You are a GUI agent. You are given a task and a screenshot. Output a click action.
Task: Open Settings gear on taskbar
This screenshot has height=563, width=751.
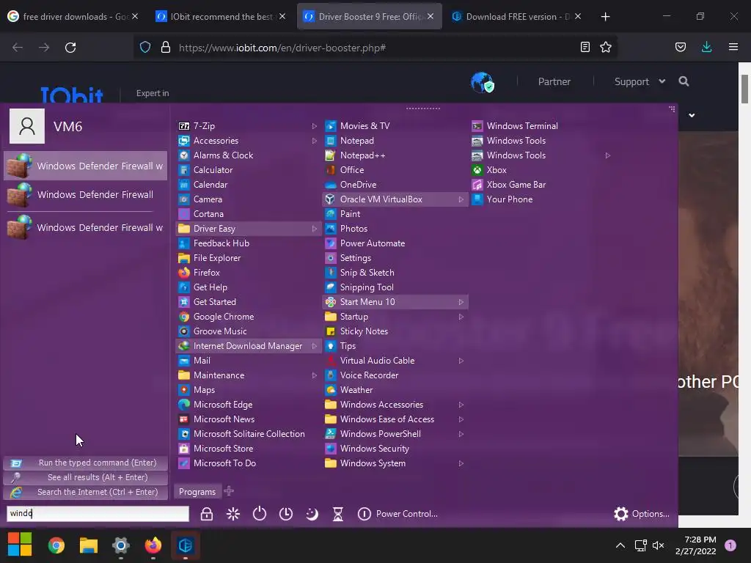point(121,545)
